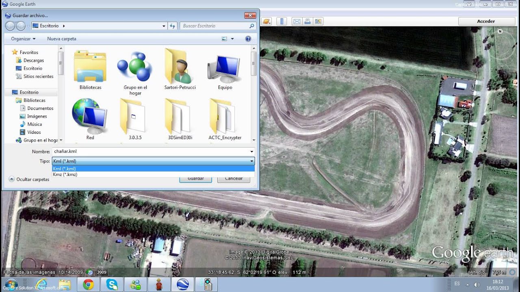The width and height of the screenshot is (520, 292).
Task: Open the view options dropdown arrow
Action: coord(232,39)
